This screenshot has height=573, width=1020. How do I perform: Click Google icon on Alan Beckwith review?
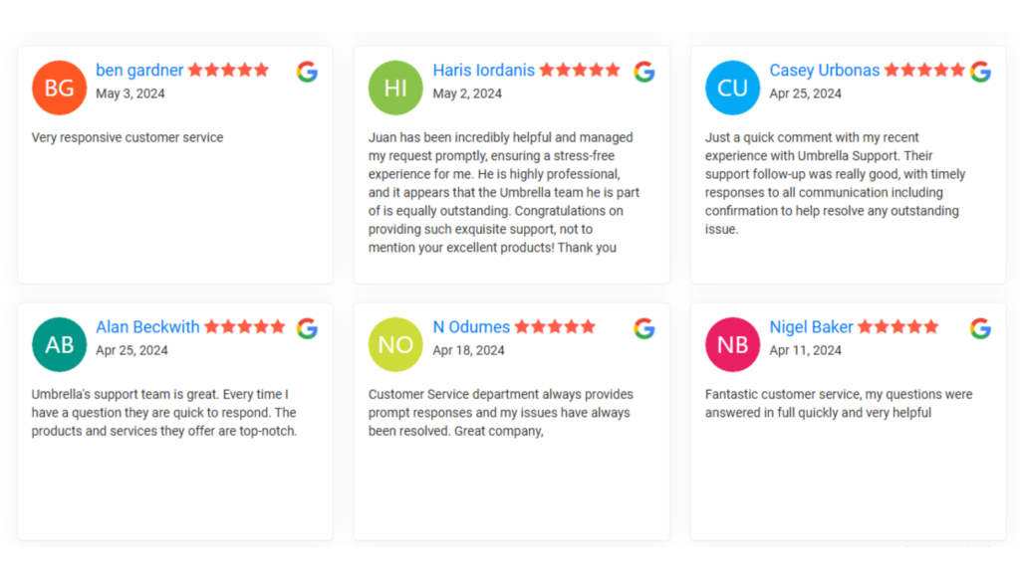[307, 328]
